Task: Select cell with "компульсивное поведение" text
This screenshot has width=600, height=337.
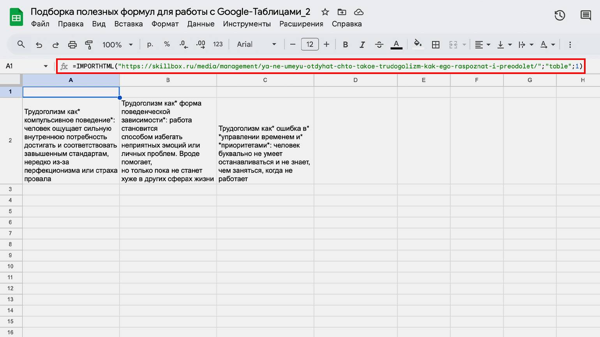Action: tap(71, 140)
